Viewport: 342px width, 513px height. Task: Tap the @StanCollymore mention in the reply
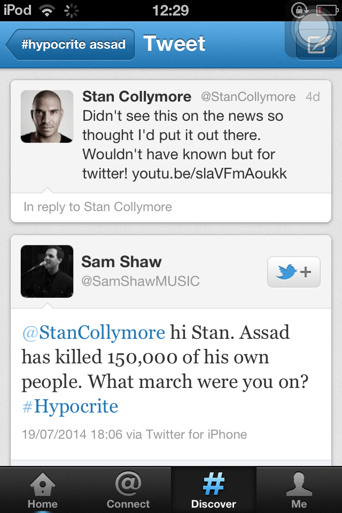[x=94, y=332]
